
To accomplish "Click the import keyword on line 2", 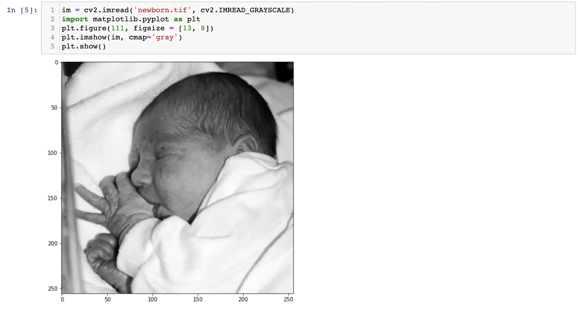I will 75,19.
